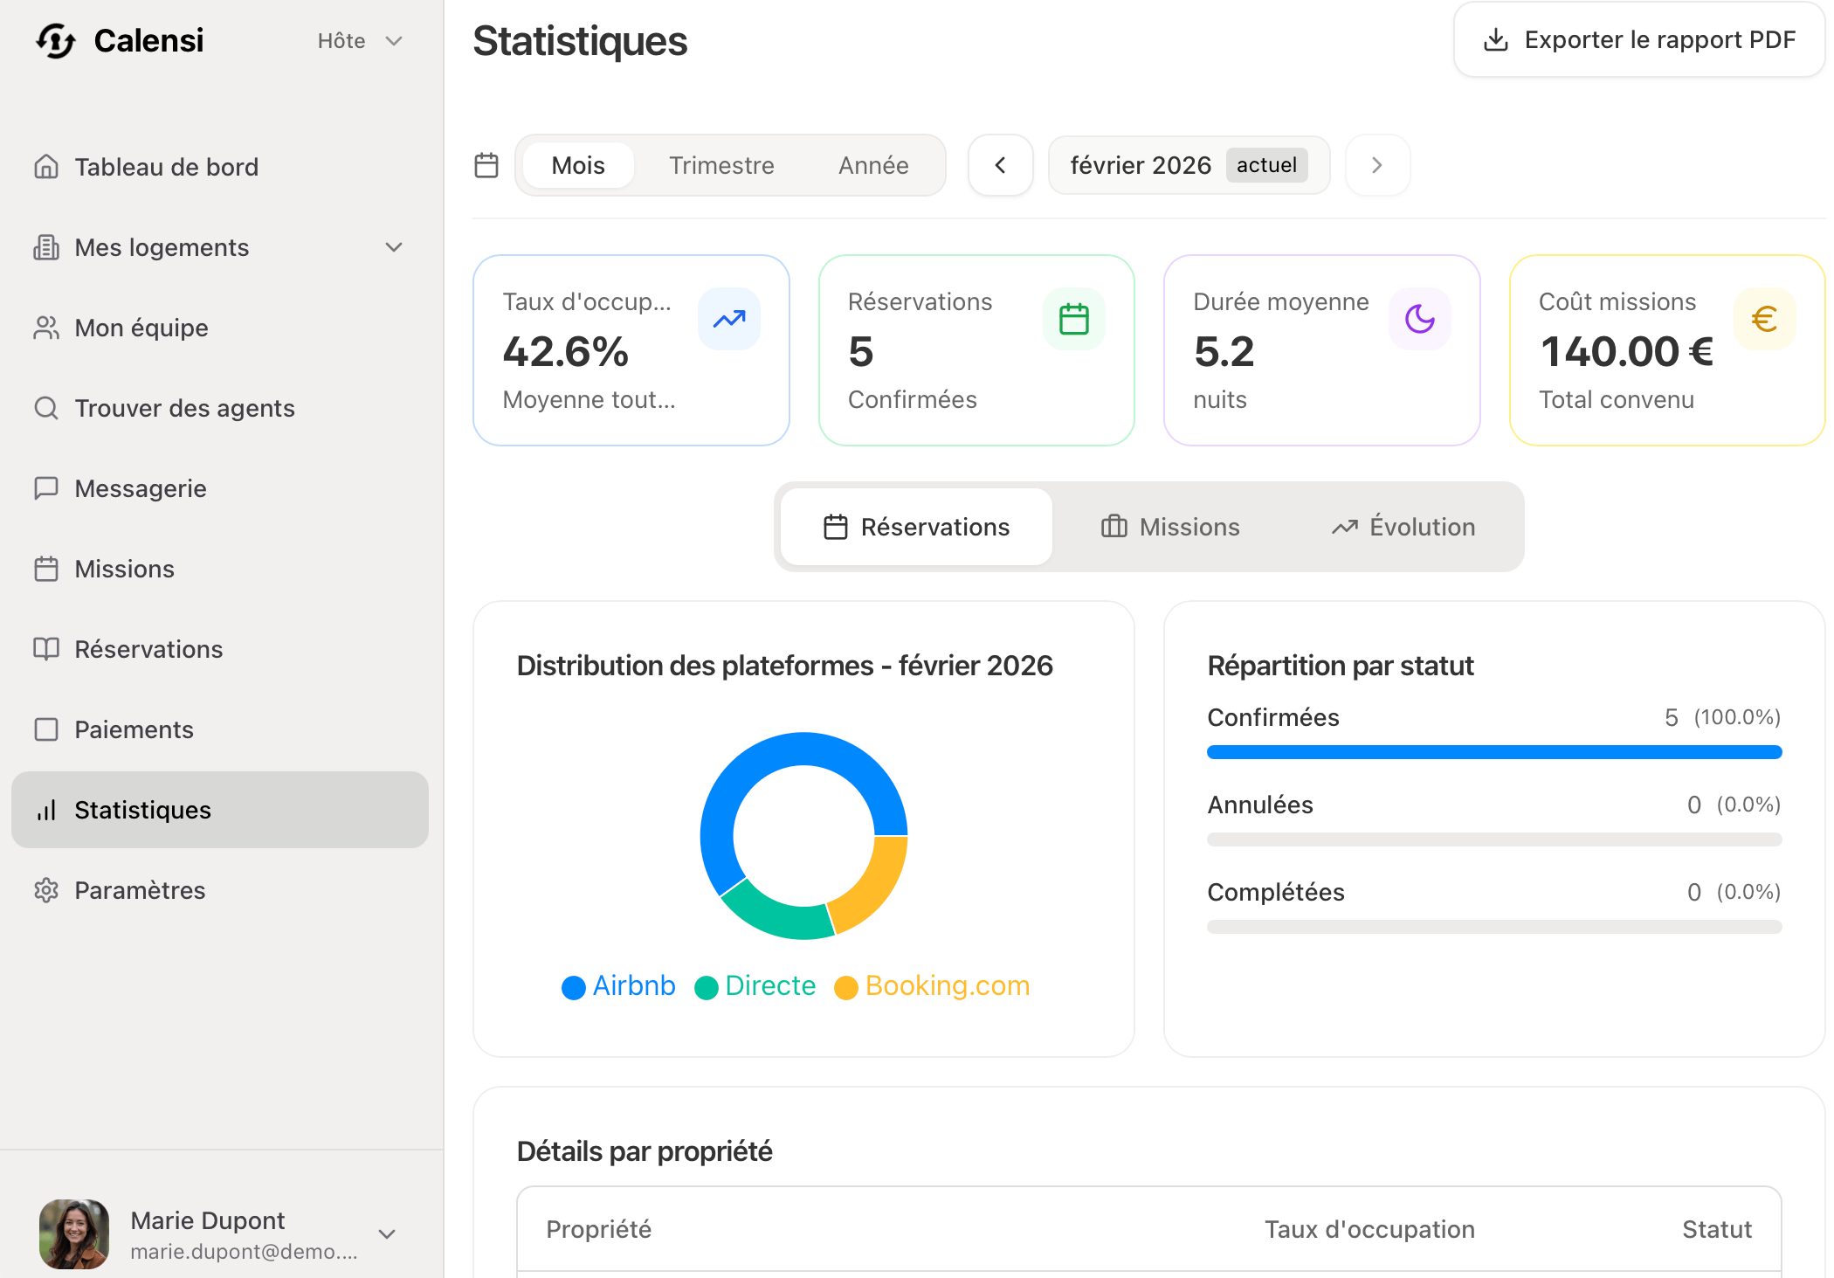This screenshot has height=1278, width=1834.
Task: Switch the period to Trimestre
Action: pos(721,165)
